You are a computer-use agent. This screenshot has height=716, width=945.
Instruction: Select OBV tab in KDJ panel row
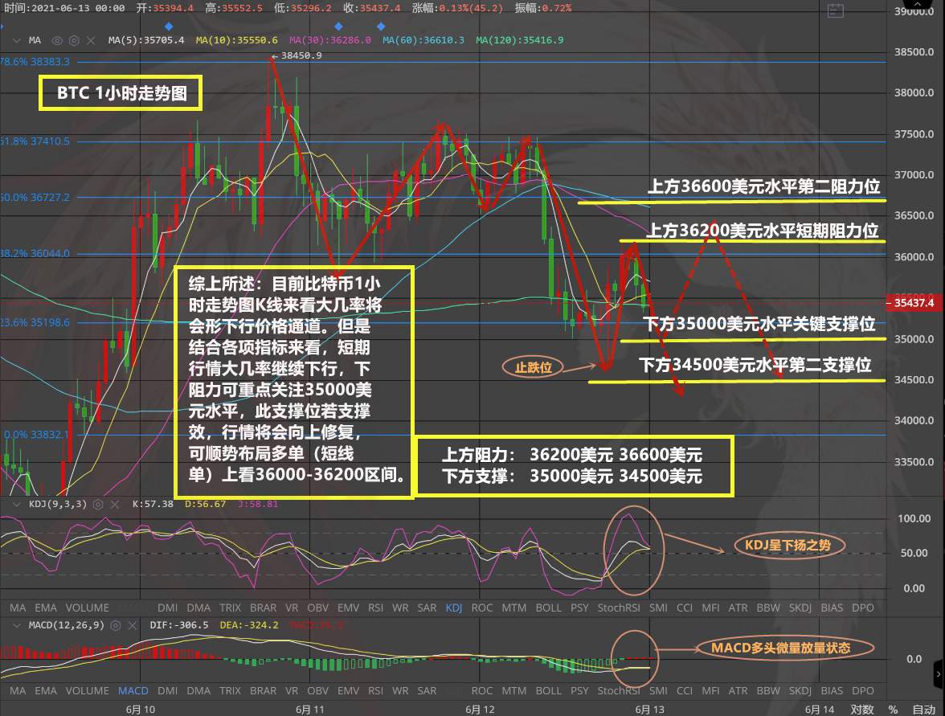pyautogui.click(x=317, y=608)
